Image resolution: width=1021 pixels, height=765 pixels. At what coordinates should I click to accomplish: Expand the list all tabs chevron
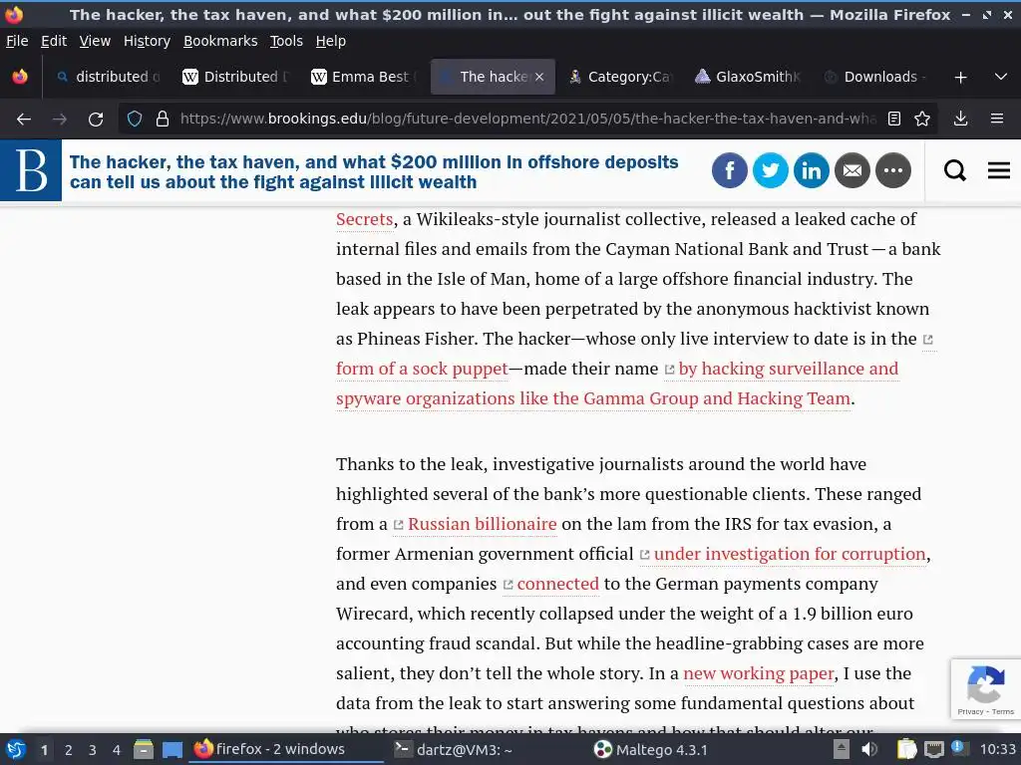click(1001, 78)
